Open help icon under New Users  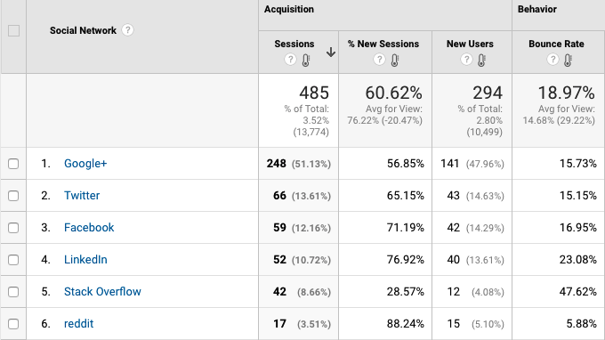click(466, 59)
